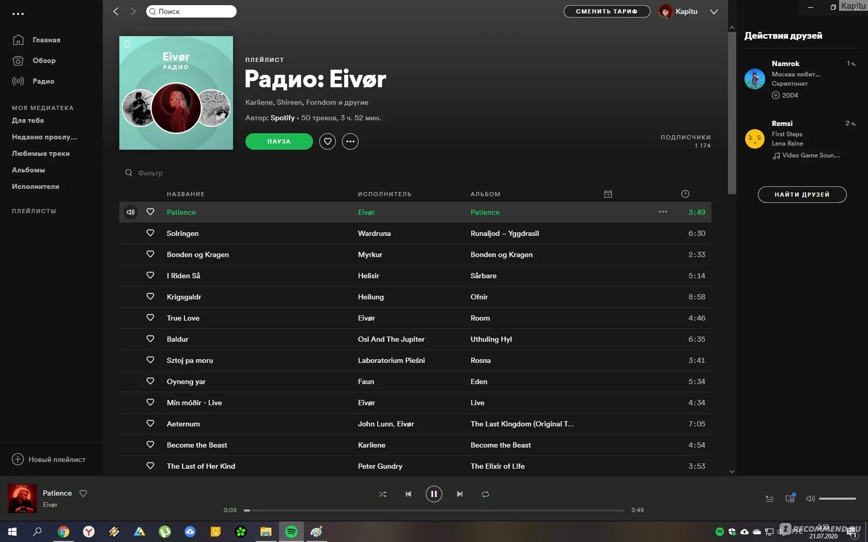868x542 pixels.
Task: Open Любимые треки list
Action: coord(41,153)
